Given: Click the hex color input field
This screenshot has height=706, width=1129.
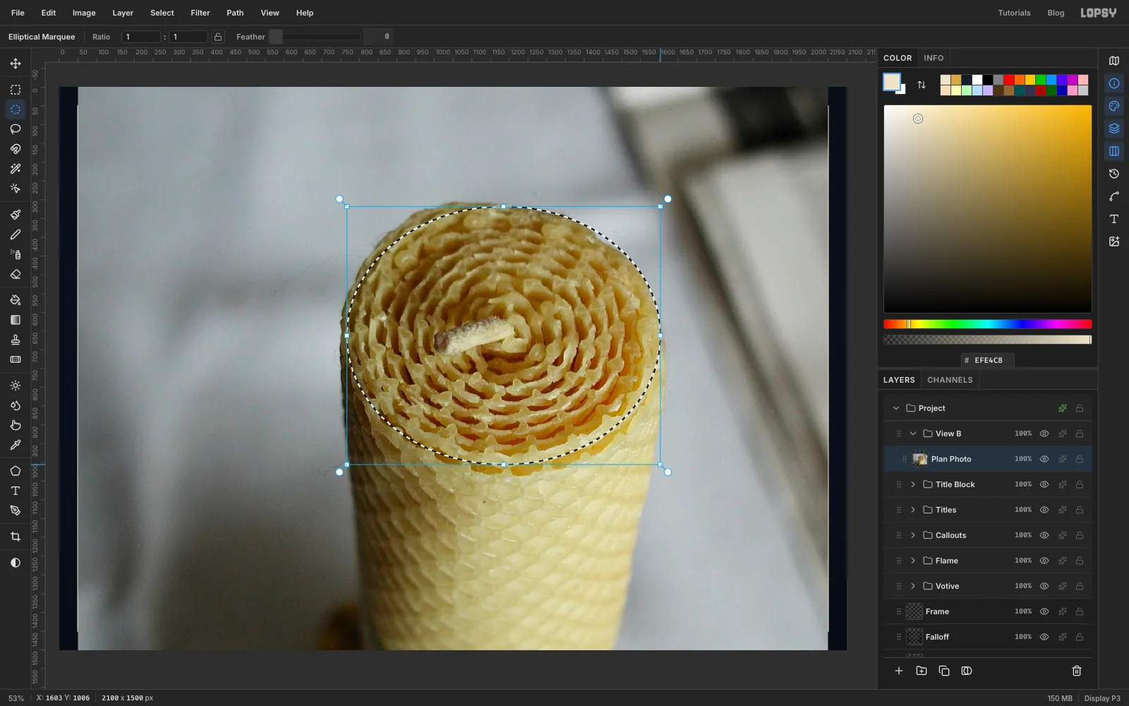Looking at the screenshot, I should pos(988,360).
